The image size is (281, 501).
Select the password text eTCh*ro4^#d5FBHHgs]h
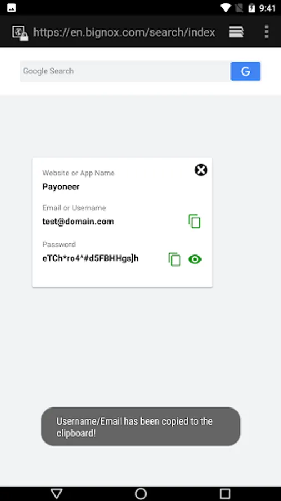coord(91,258)
